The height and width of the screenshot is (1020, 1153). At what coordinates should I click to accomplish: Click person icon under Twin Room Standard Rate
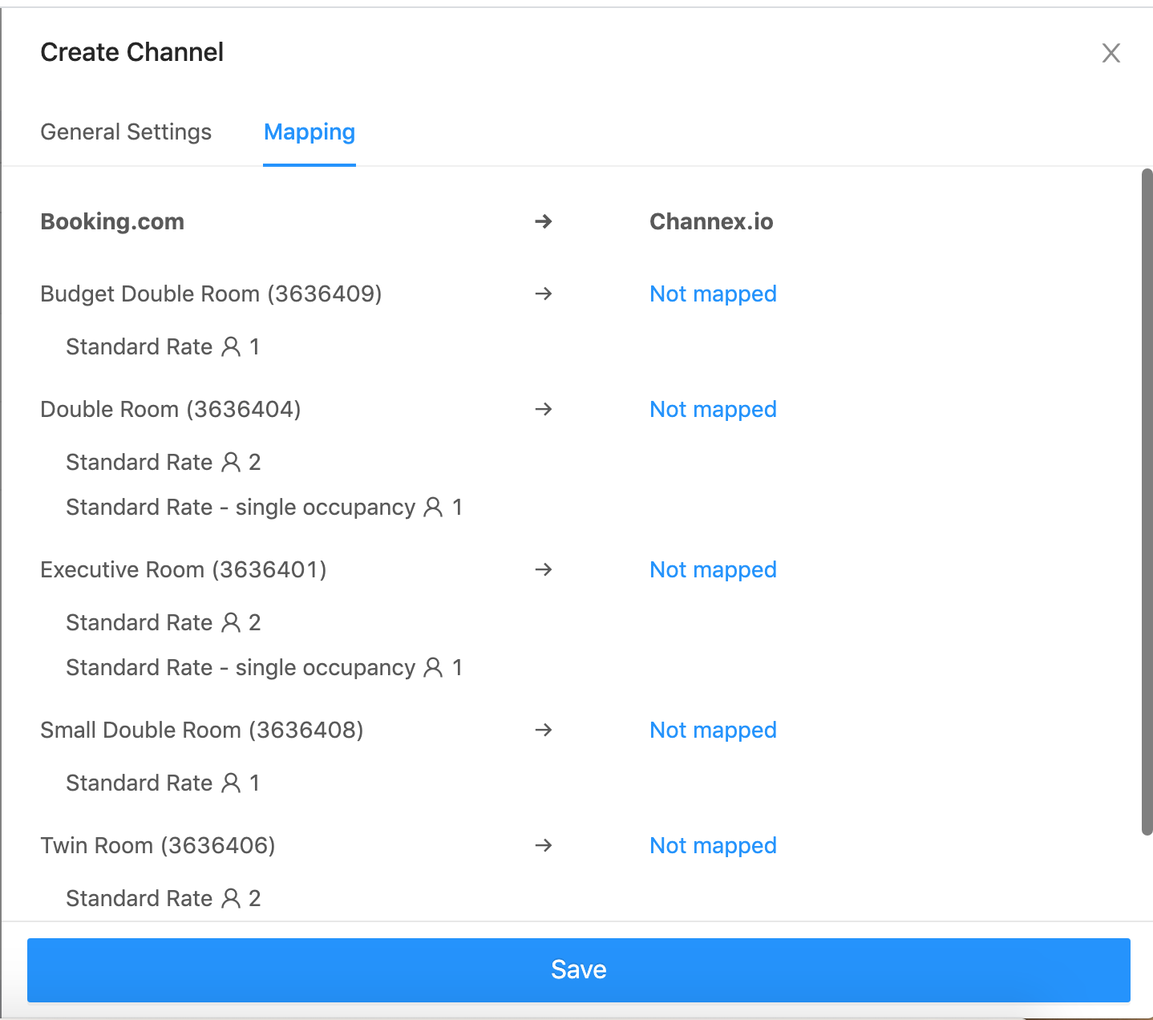click(231, 898)
